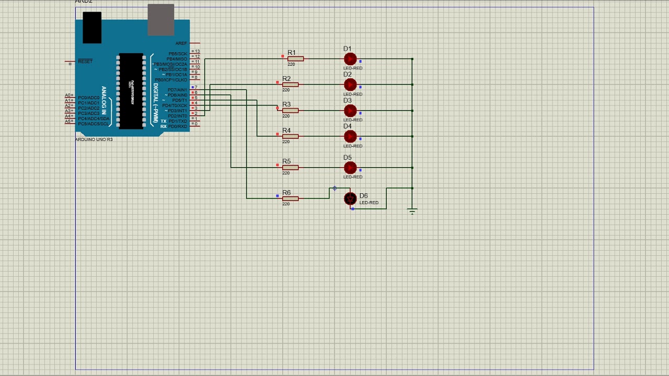Select resistor R4 body
Viewport: 669px width, 376px height.
point(290,136)
